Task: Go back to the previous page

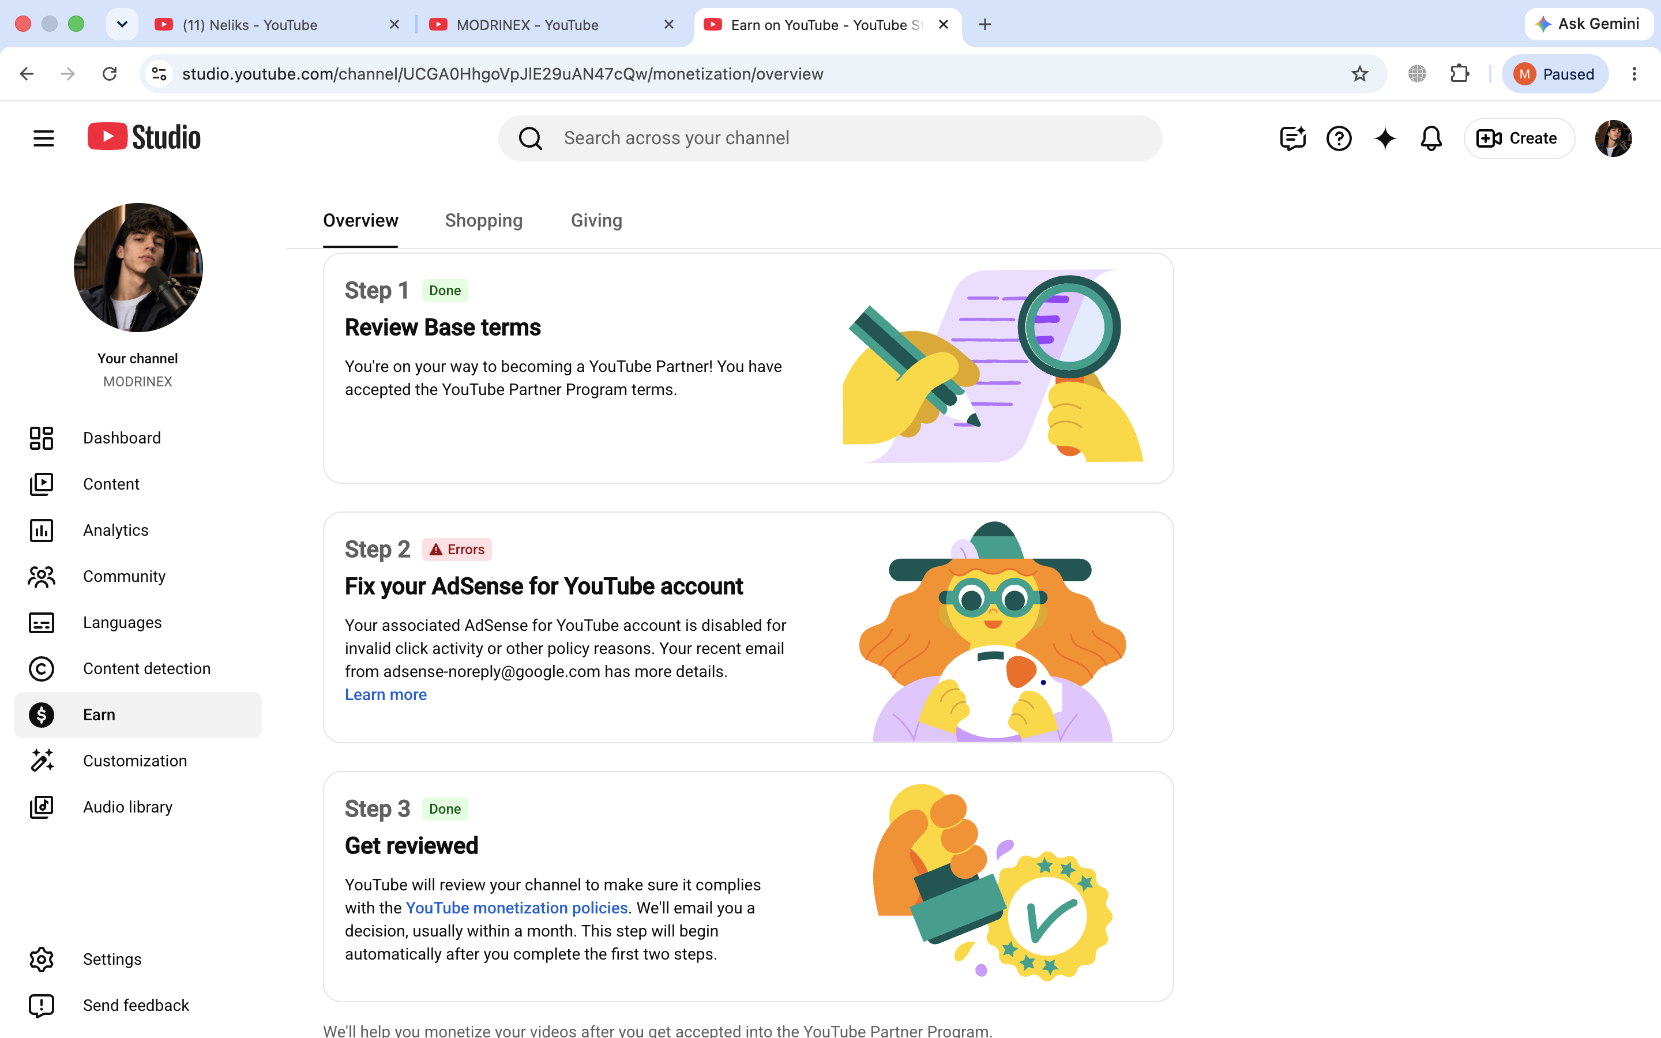Action: [27, 73]
